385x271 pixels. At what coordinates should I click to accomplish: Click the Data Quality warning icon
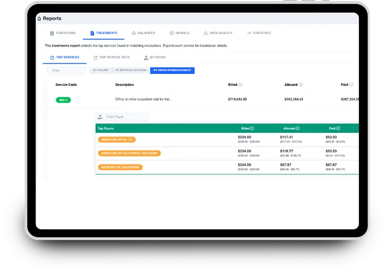(205, 33)
